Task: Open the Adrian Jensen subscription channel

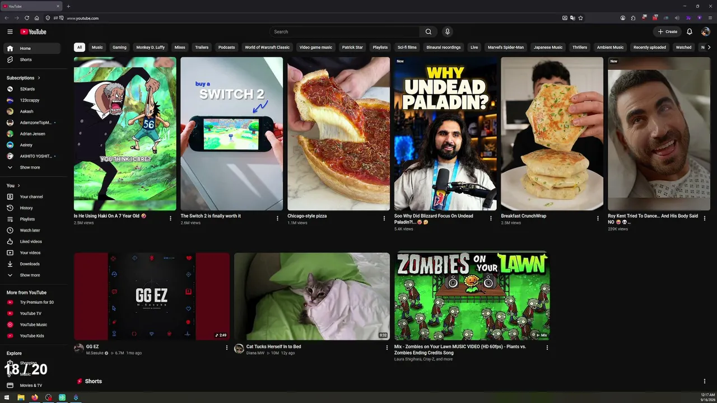Action: [34, 134]
